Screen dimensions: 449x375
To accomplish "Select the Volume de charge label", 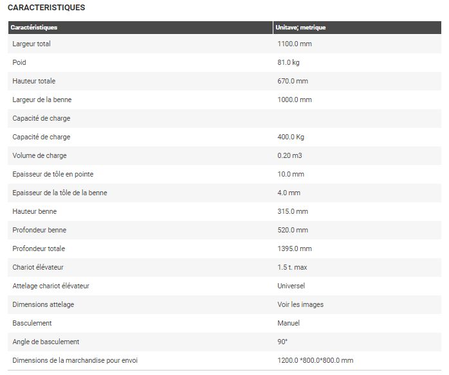I will (39, 156).
